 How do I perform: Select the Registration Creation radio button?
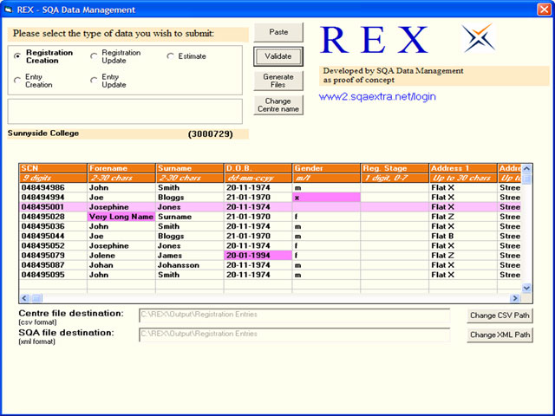pos(17,56)
